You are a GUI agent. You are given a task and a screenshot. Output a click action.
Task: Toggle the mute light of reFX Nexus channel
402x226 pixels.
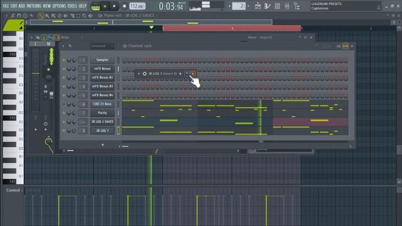click(64, 69)
